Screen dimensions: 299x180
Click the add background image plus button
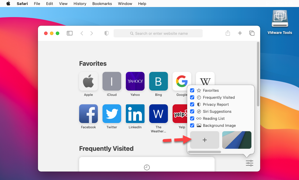tap(204, 140)
